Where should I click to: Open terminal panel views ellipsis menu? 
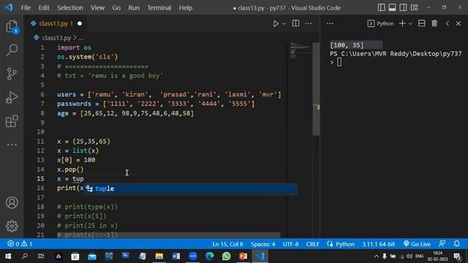[x=330, y=23]
